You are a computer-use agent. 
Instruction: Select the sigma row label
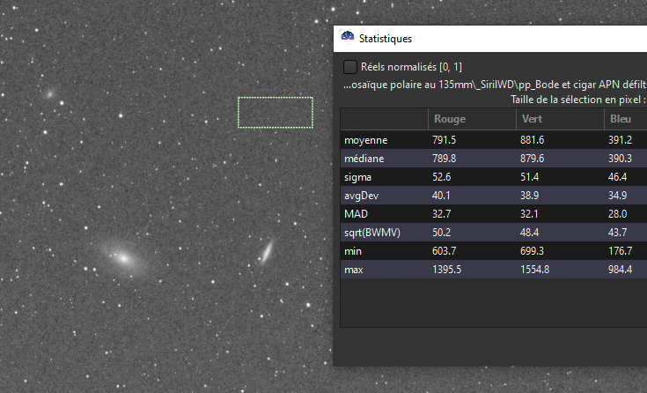tap(357, 177)
